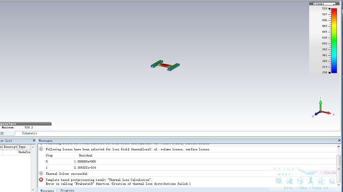Open the Progress tab
Screen dimensions: 343x192
67,190
